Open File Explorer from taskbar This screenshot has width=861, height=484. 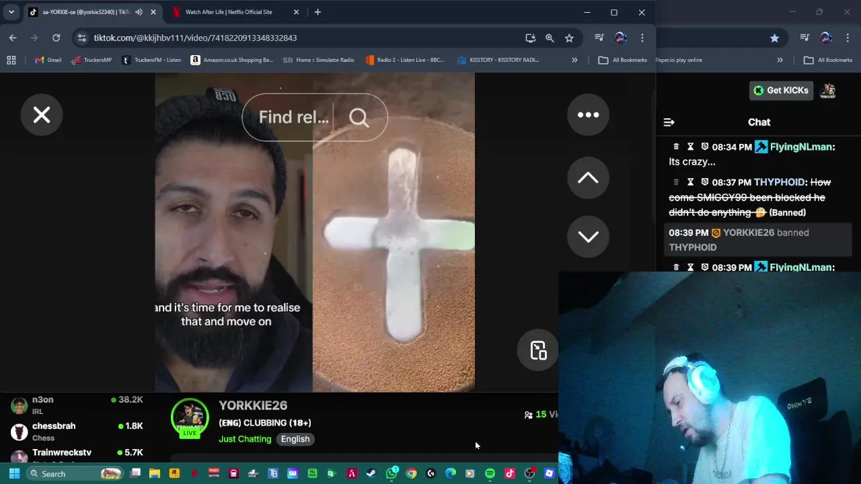[155, 473]
